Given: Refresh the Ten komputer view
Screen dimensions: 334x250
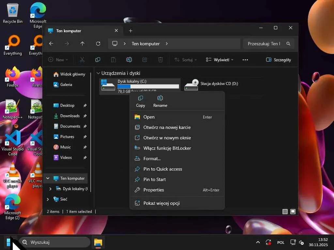Looking at the screenshot, I should (98, 44).
